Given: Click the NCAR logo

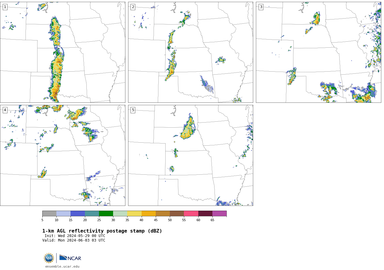Looking at the screenshot, I should click(70, 258).
